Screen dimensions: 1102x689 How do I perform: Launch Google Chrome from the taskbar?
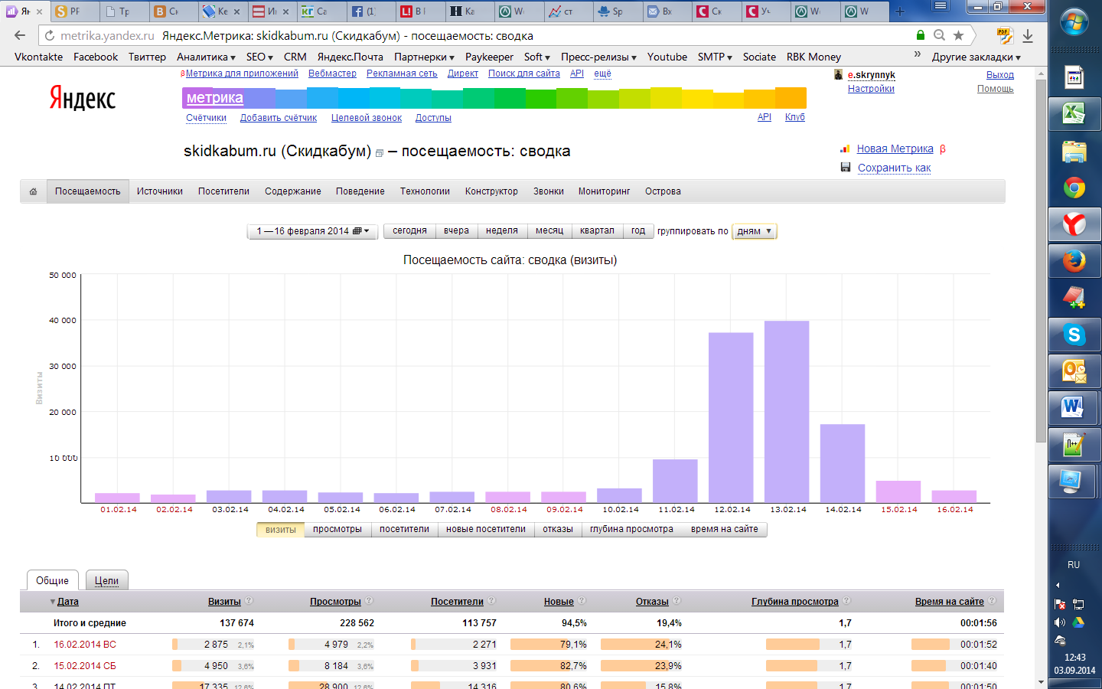(x=1074, y=188)
